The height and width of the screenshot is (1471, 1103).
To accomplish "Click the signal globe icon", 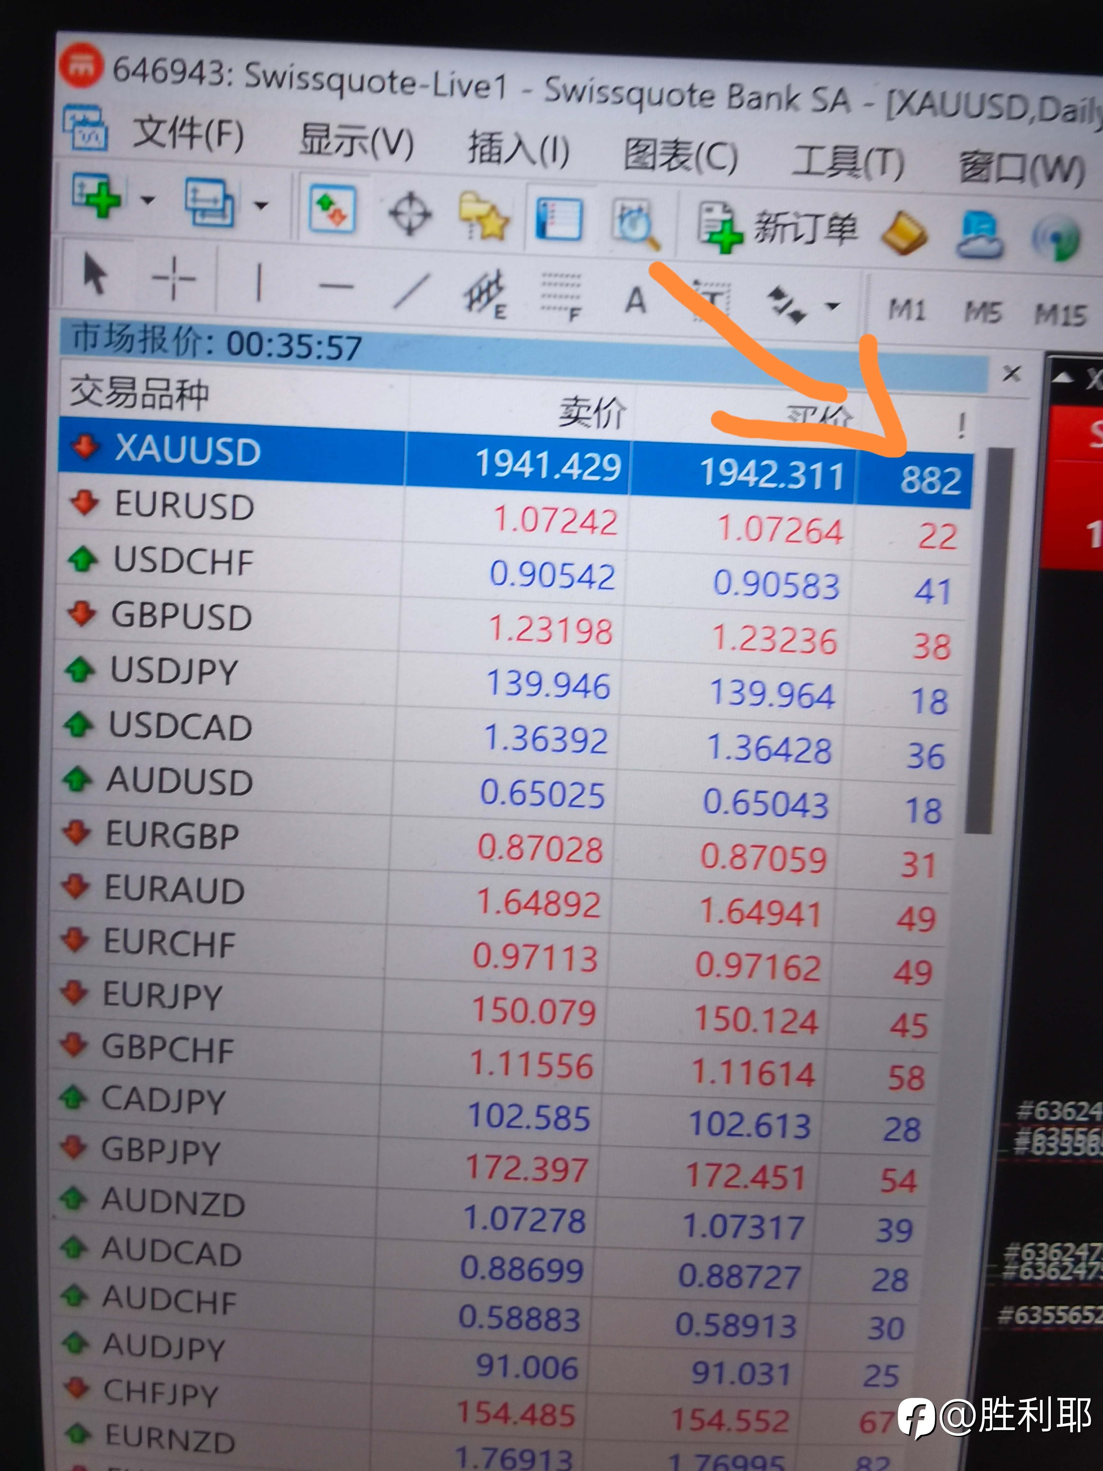I will point(1056,238).
